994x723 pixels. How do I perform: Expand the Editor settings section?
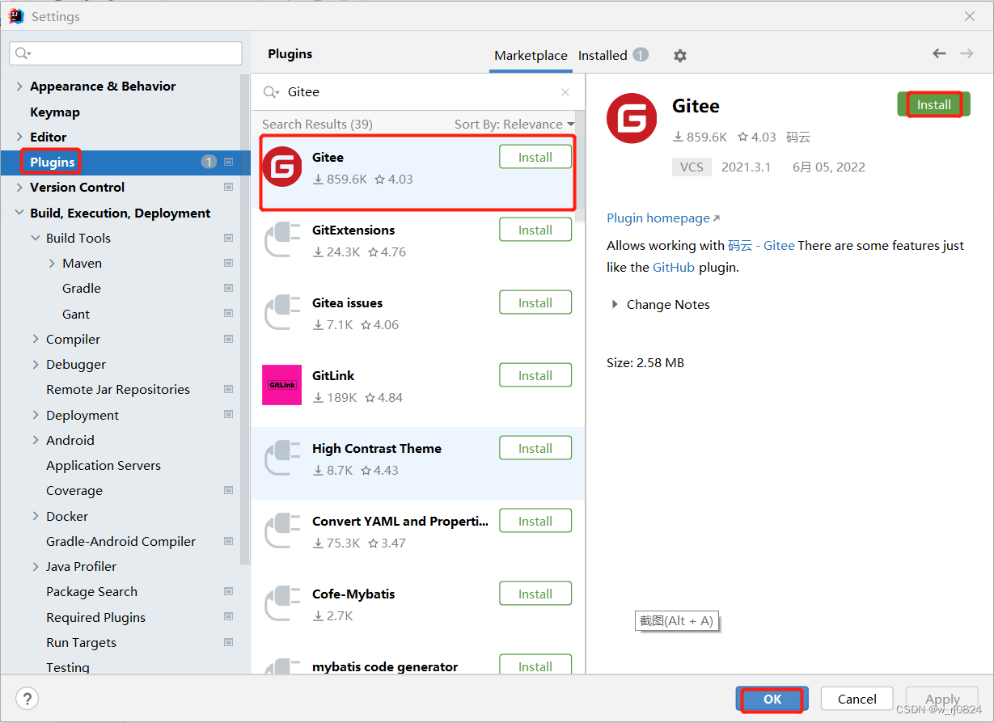[19, 137]
